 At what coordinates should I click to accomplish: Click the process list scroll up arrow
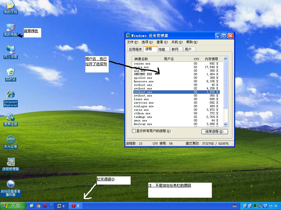point(226,59)
